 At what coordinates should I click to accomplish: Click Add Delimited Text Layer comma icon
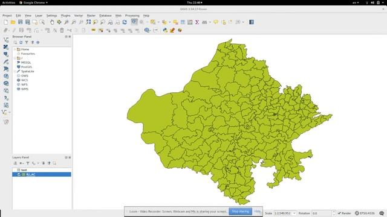coord(6,98)
